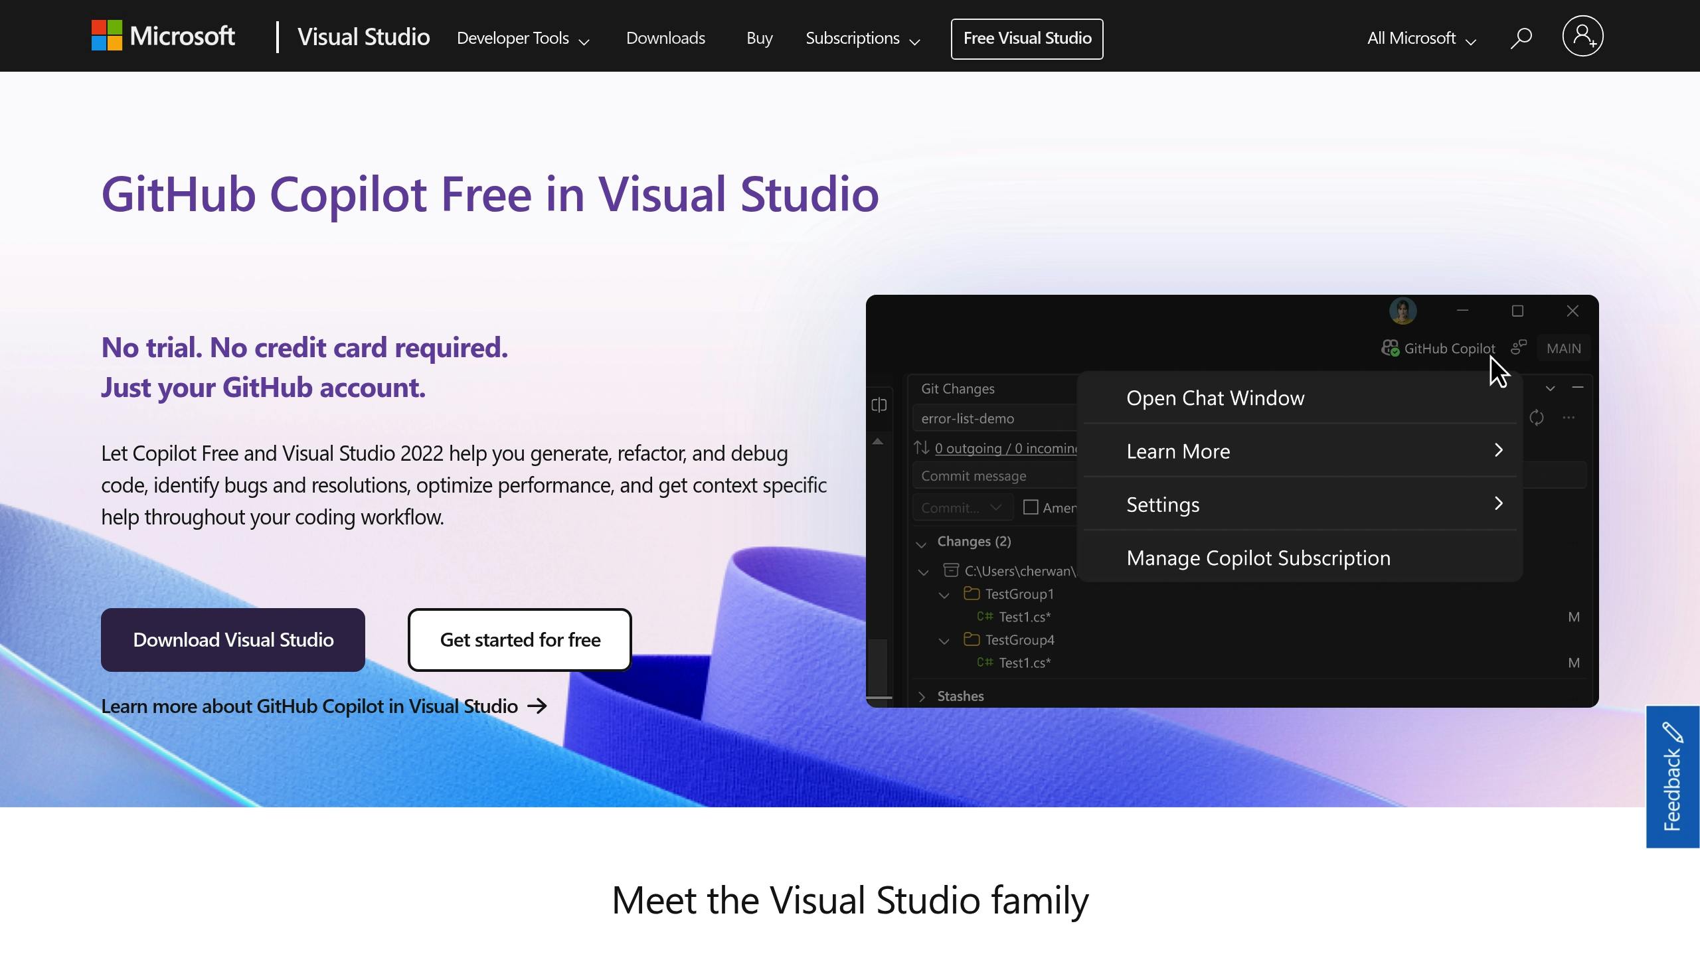Open the Microsoft logo home link

click(x=163, y=37)
